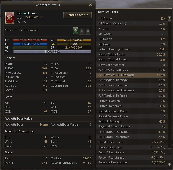Select the Stun Resistance stat row

click(132, 147)
